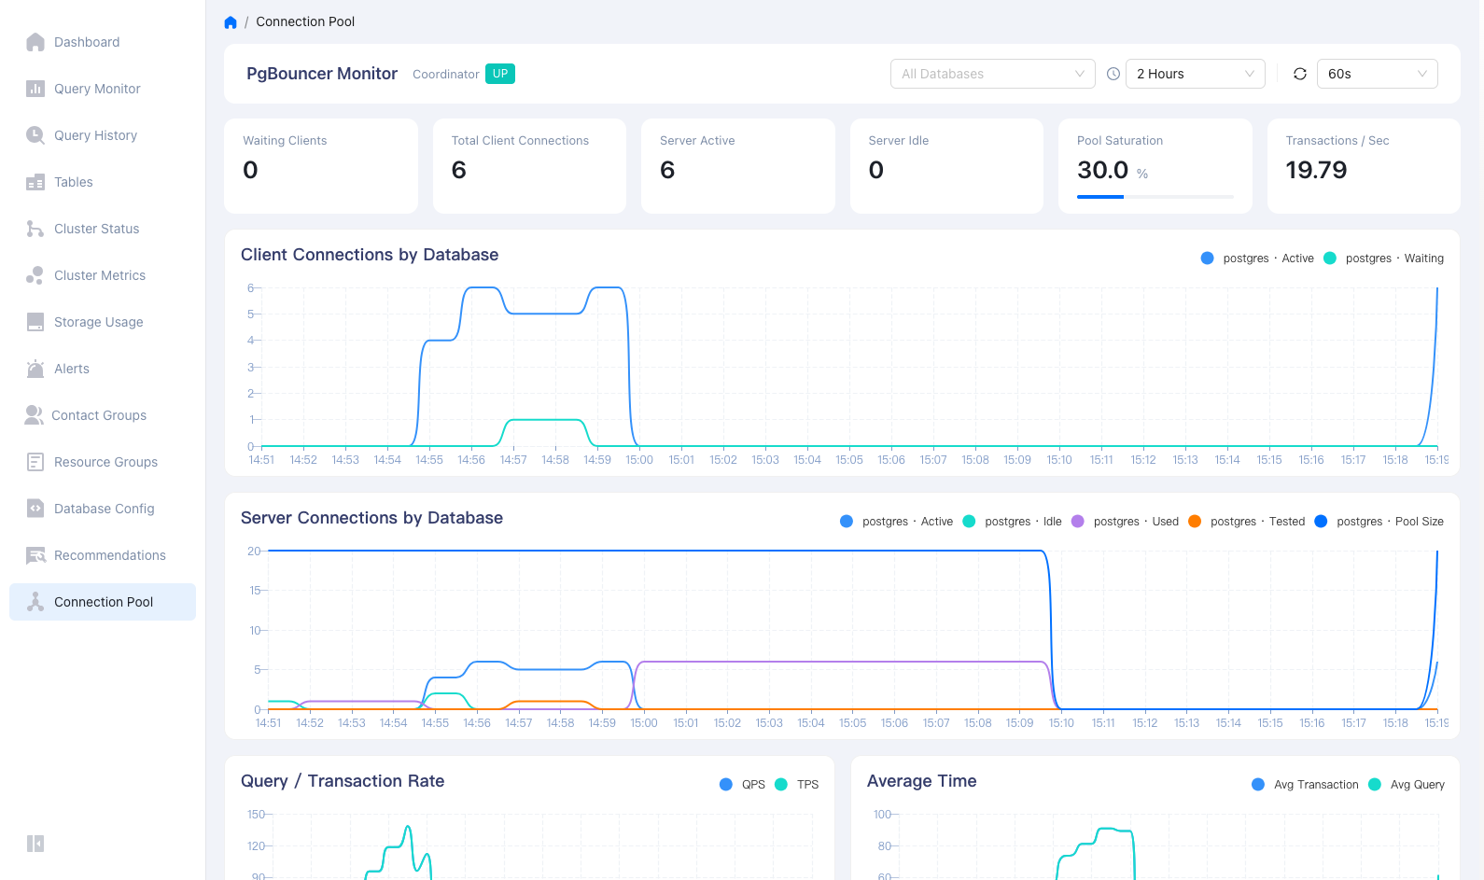Toggle TPS series in rate chart legend
Image resolution: width=1484 pixels, height=880 pixels.
pyautogui.click(x=797, y=785)
